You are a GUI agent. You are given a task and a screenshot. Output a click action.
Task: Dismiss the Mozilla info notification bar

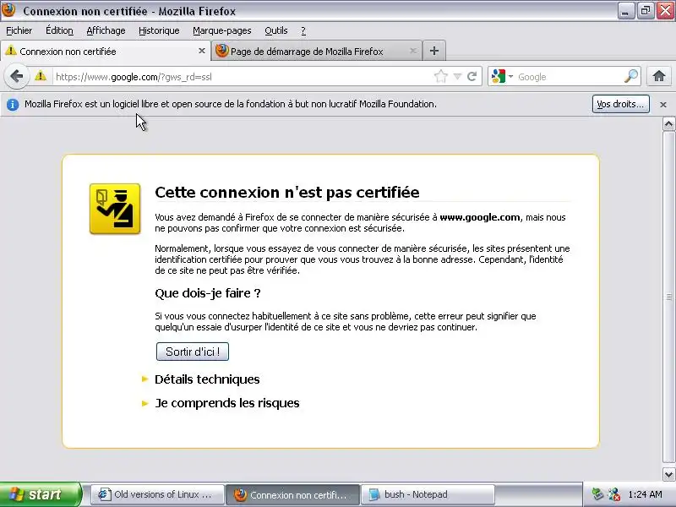(x=663, y=104)
